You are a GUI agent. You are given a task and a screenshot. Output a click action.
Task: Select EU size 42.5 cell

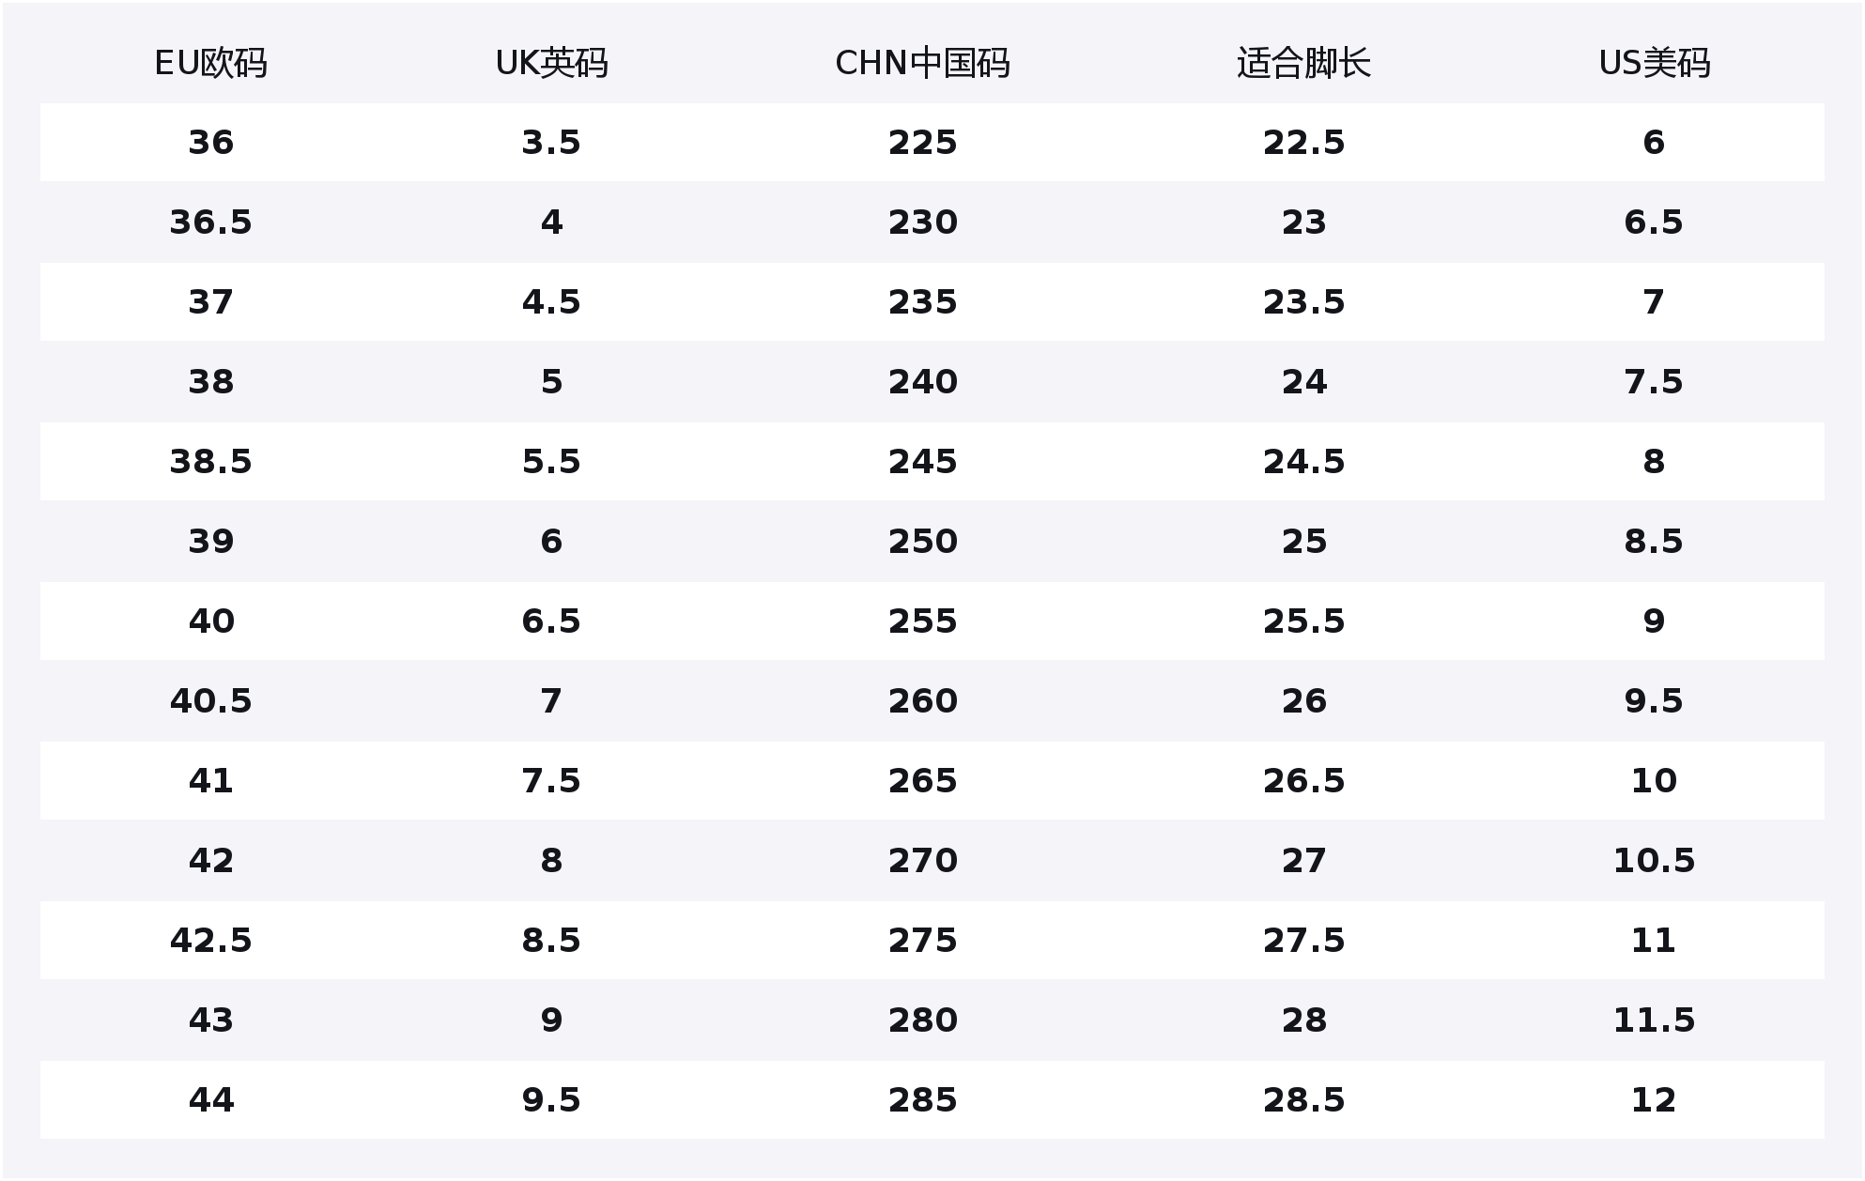[210, 941]
